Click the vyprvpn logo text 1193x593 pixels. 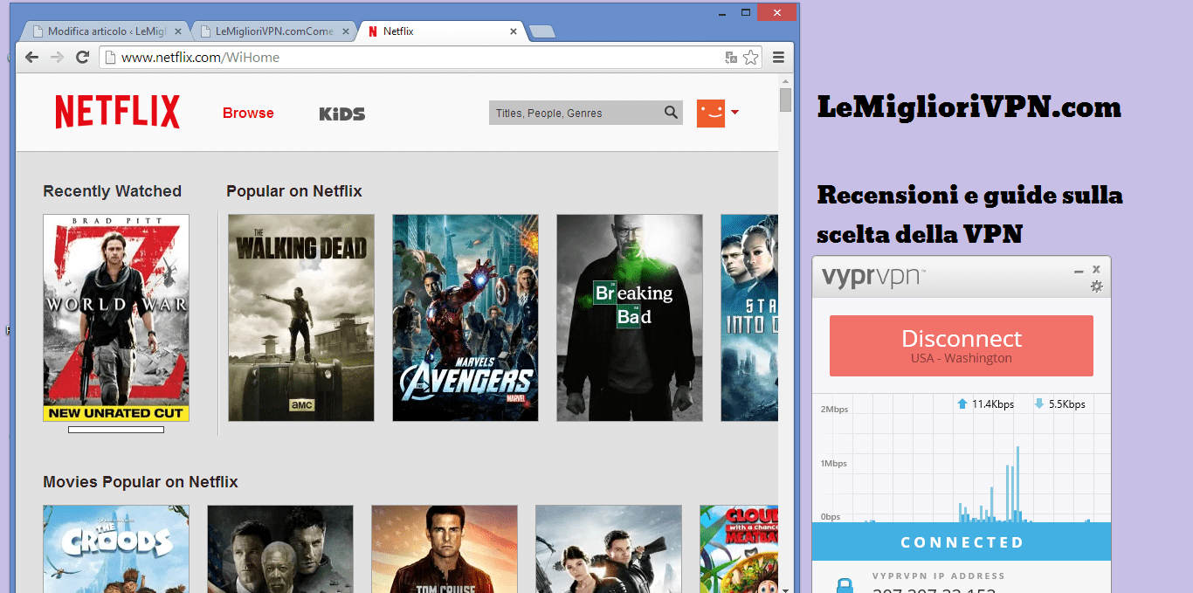[873, 279]
